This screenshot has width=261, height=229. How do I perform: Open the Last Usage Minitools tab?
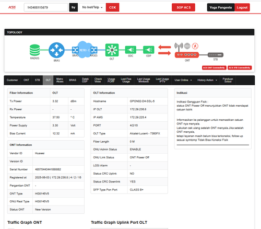(144, 80)
